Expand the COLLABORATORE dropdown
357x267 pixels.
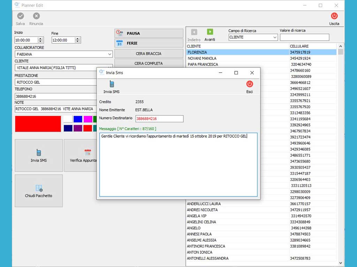[109, 54]
